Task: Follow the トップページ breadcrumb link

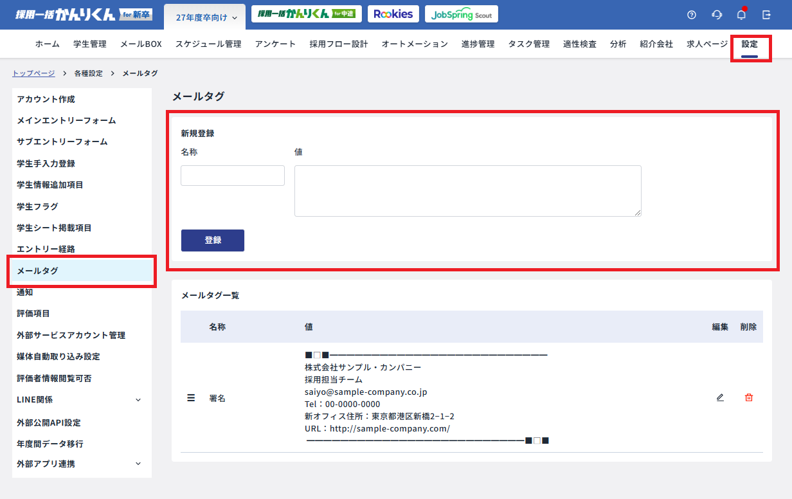Action: point(33,73)
